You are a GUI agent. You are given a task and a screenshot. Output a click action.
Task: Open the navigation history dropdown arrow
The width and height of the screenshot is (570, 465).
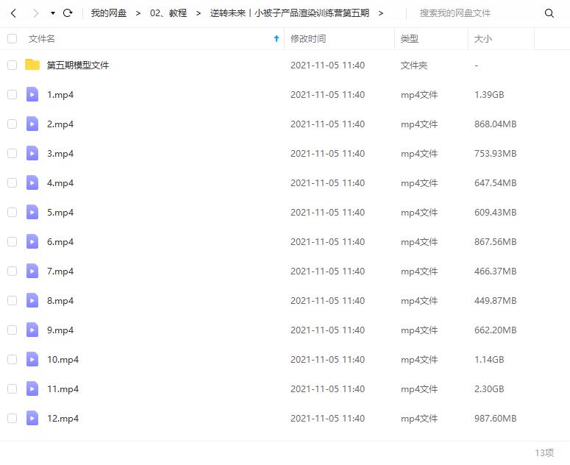tap(53, 13)
